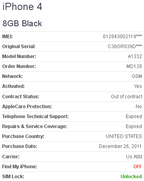Click purchase date December 26, 2011

click(x=120, y=146)
